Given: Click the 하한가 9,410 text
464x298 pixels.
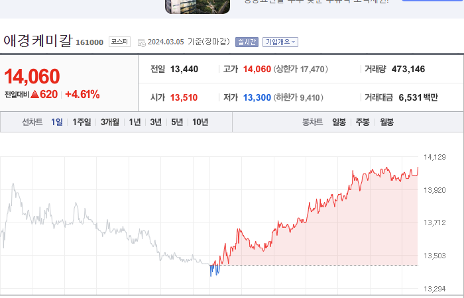Looking at the screenshot, I should pos(298,97).
